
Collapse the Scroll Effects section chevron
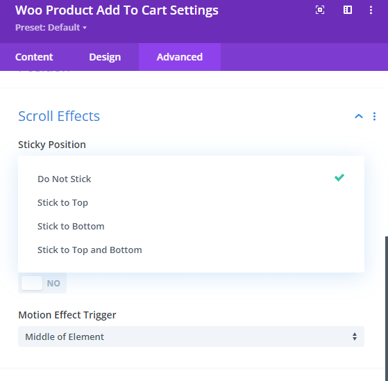pos(359,116)
